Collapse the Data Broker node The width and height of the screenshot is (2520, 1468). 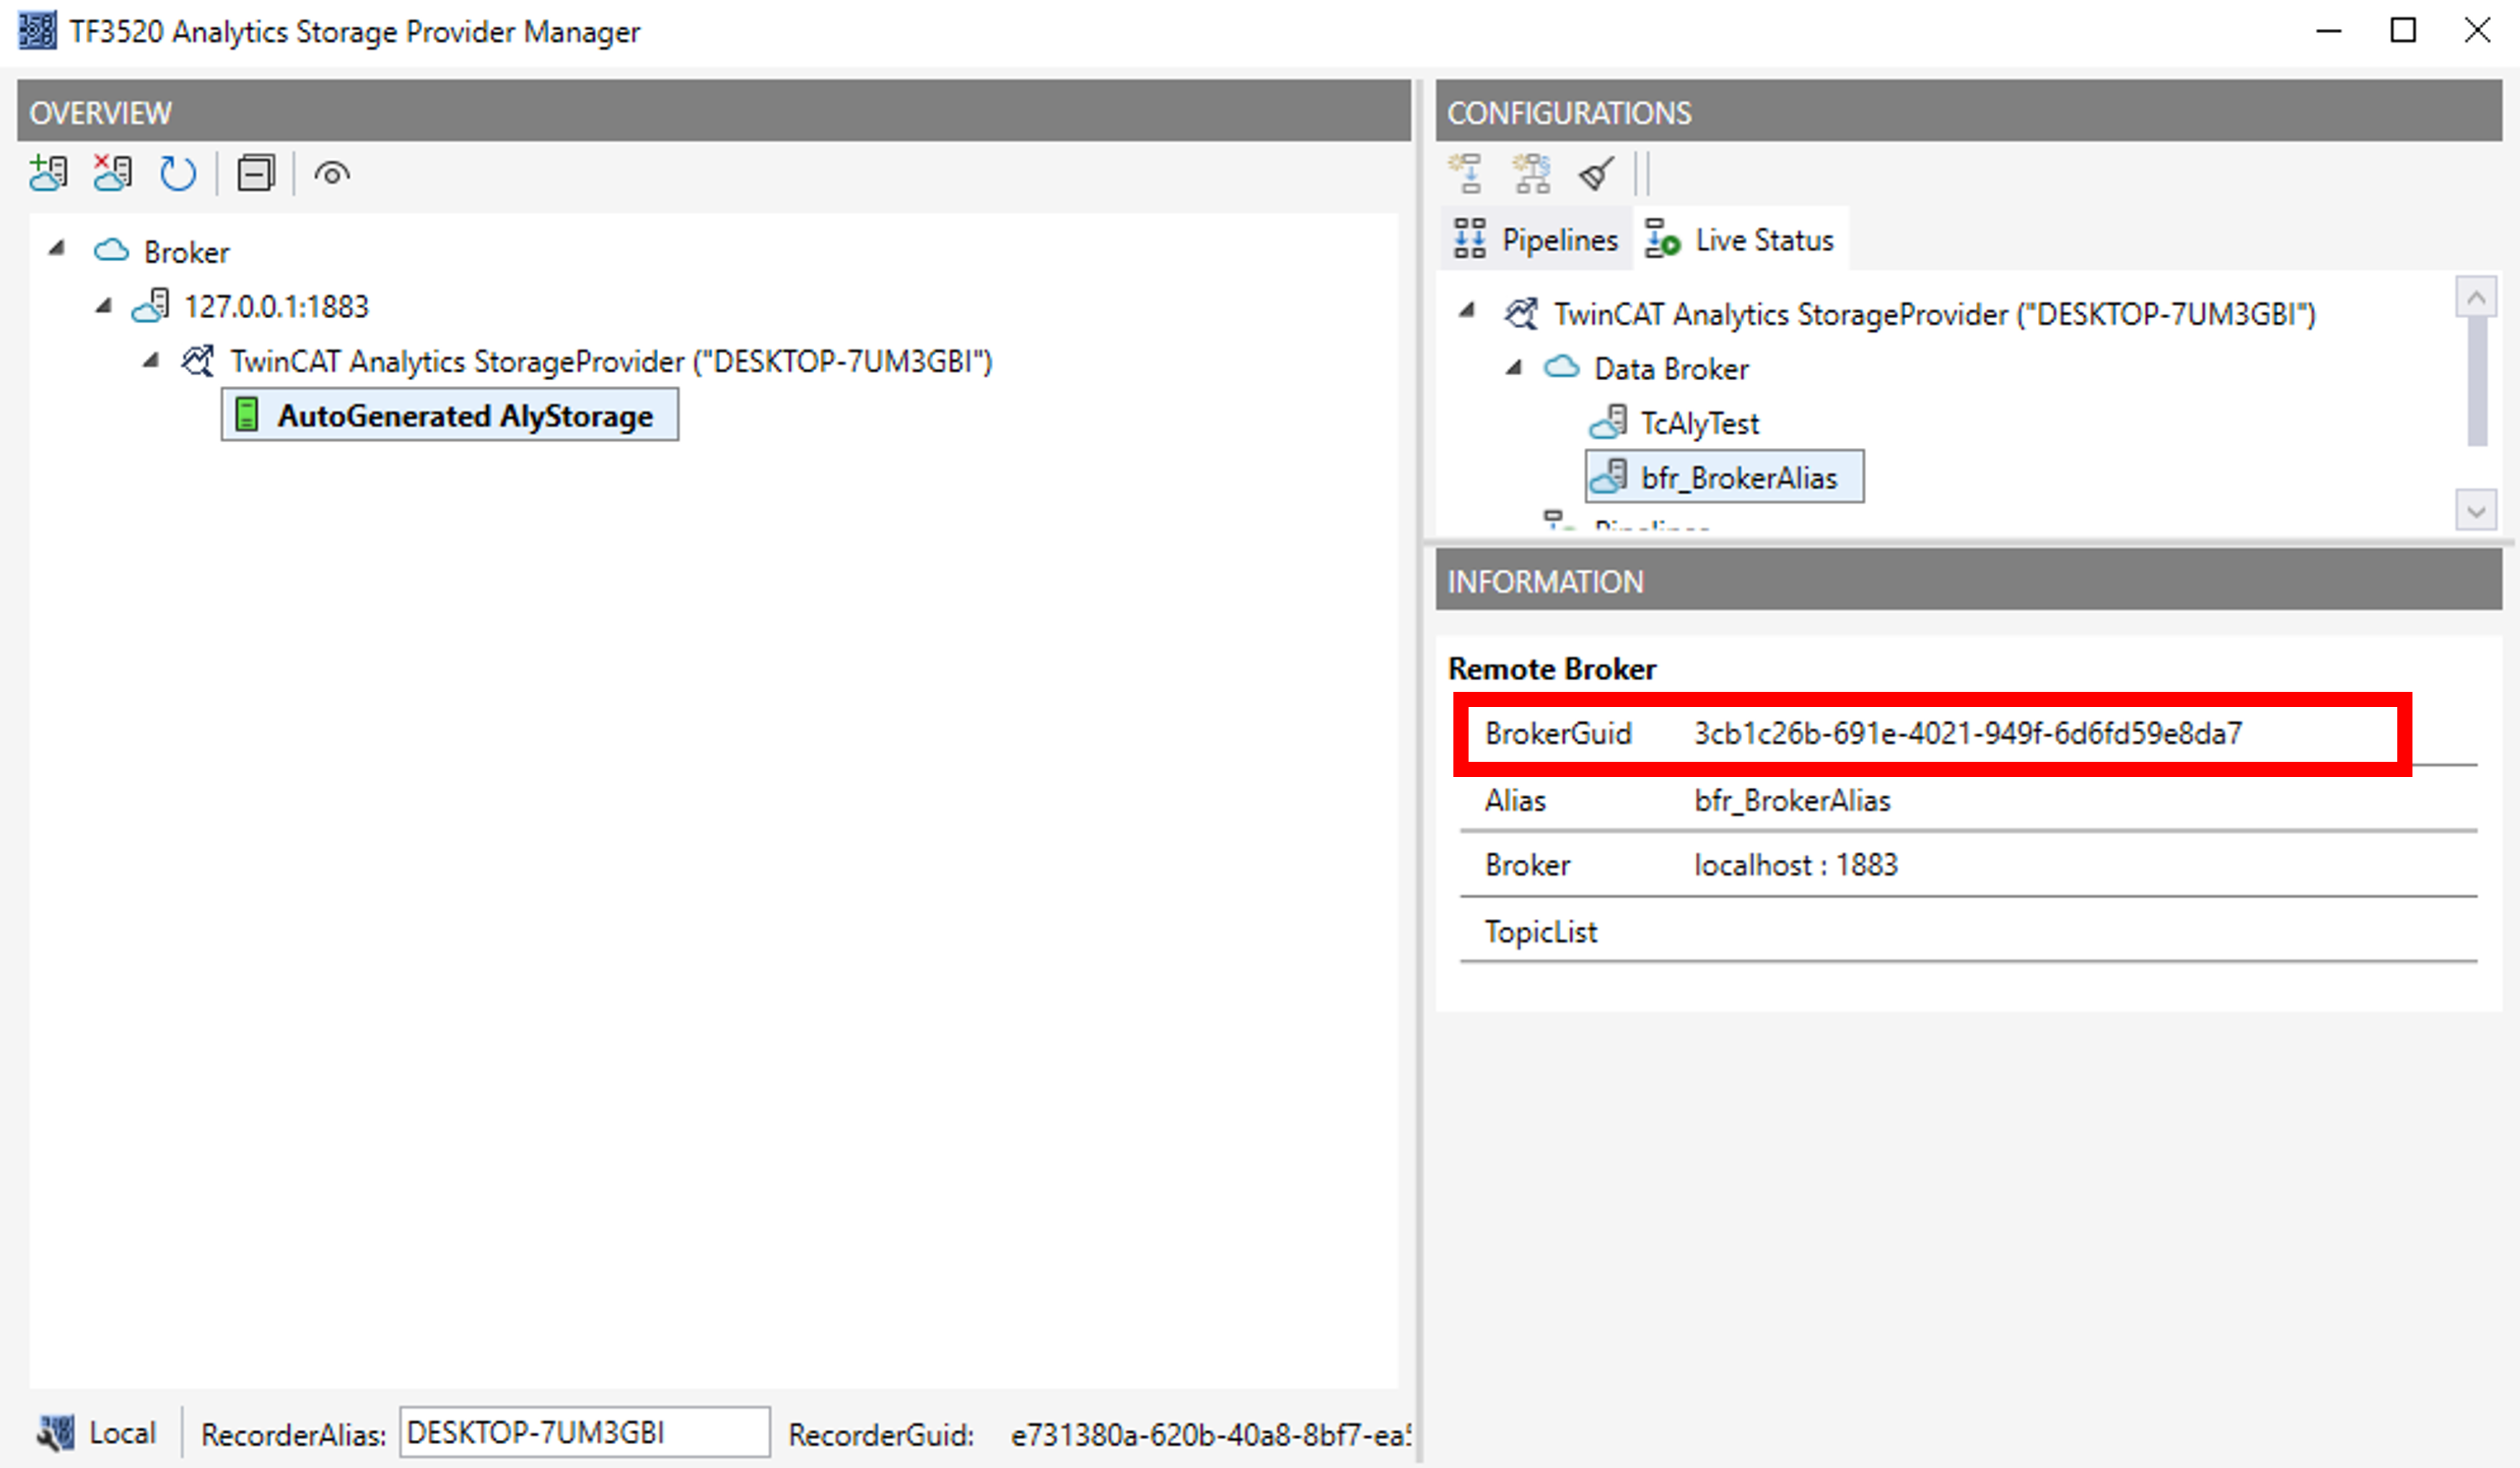click(1514, 368)
